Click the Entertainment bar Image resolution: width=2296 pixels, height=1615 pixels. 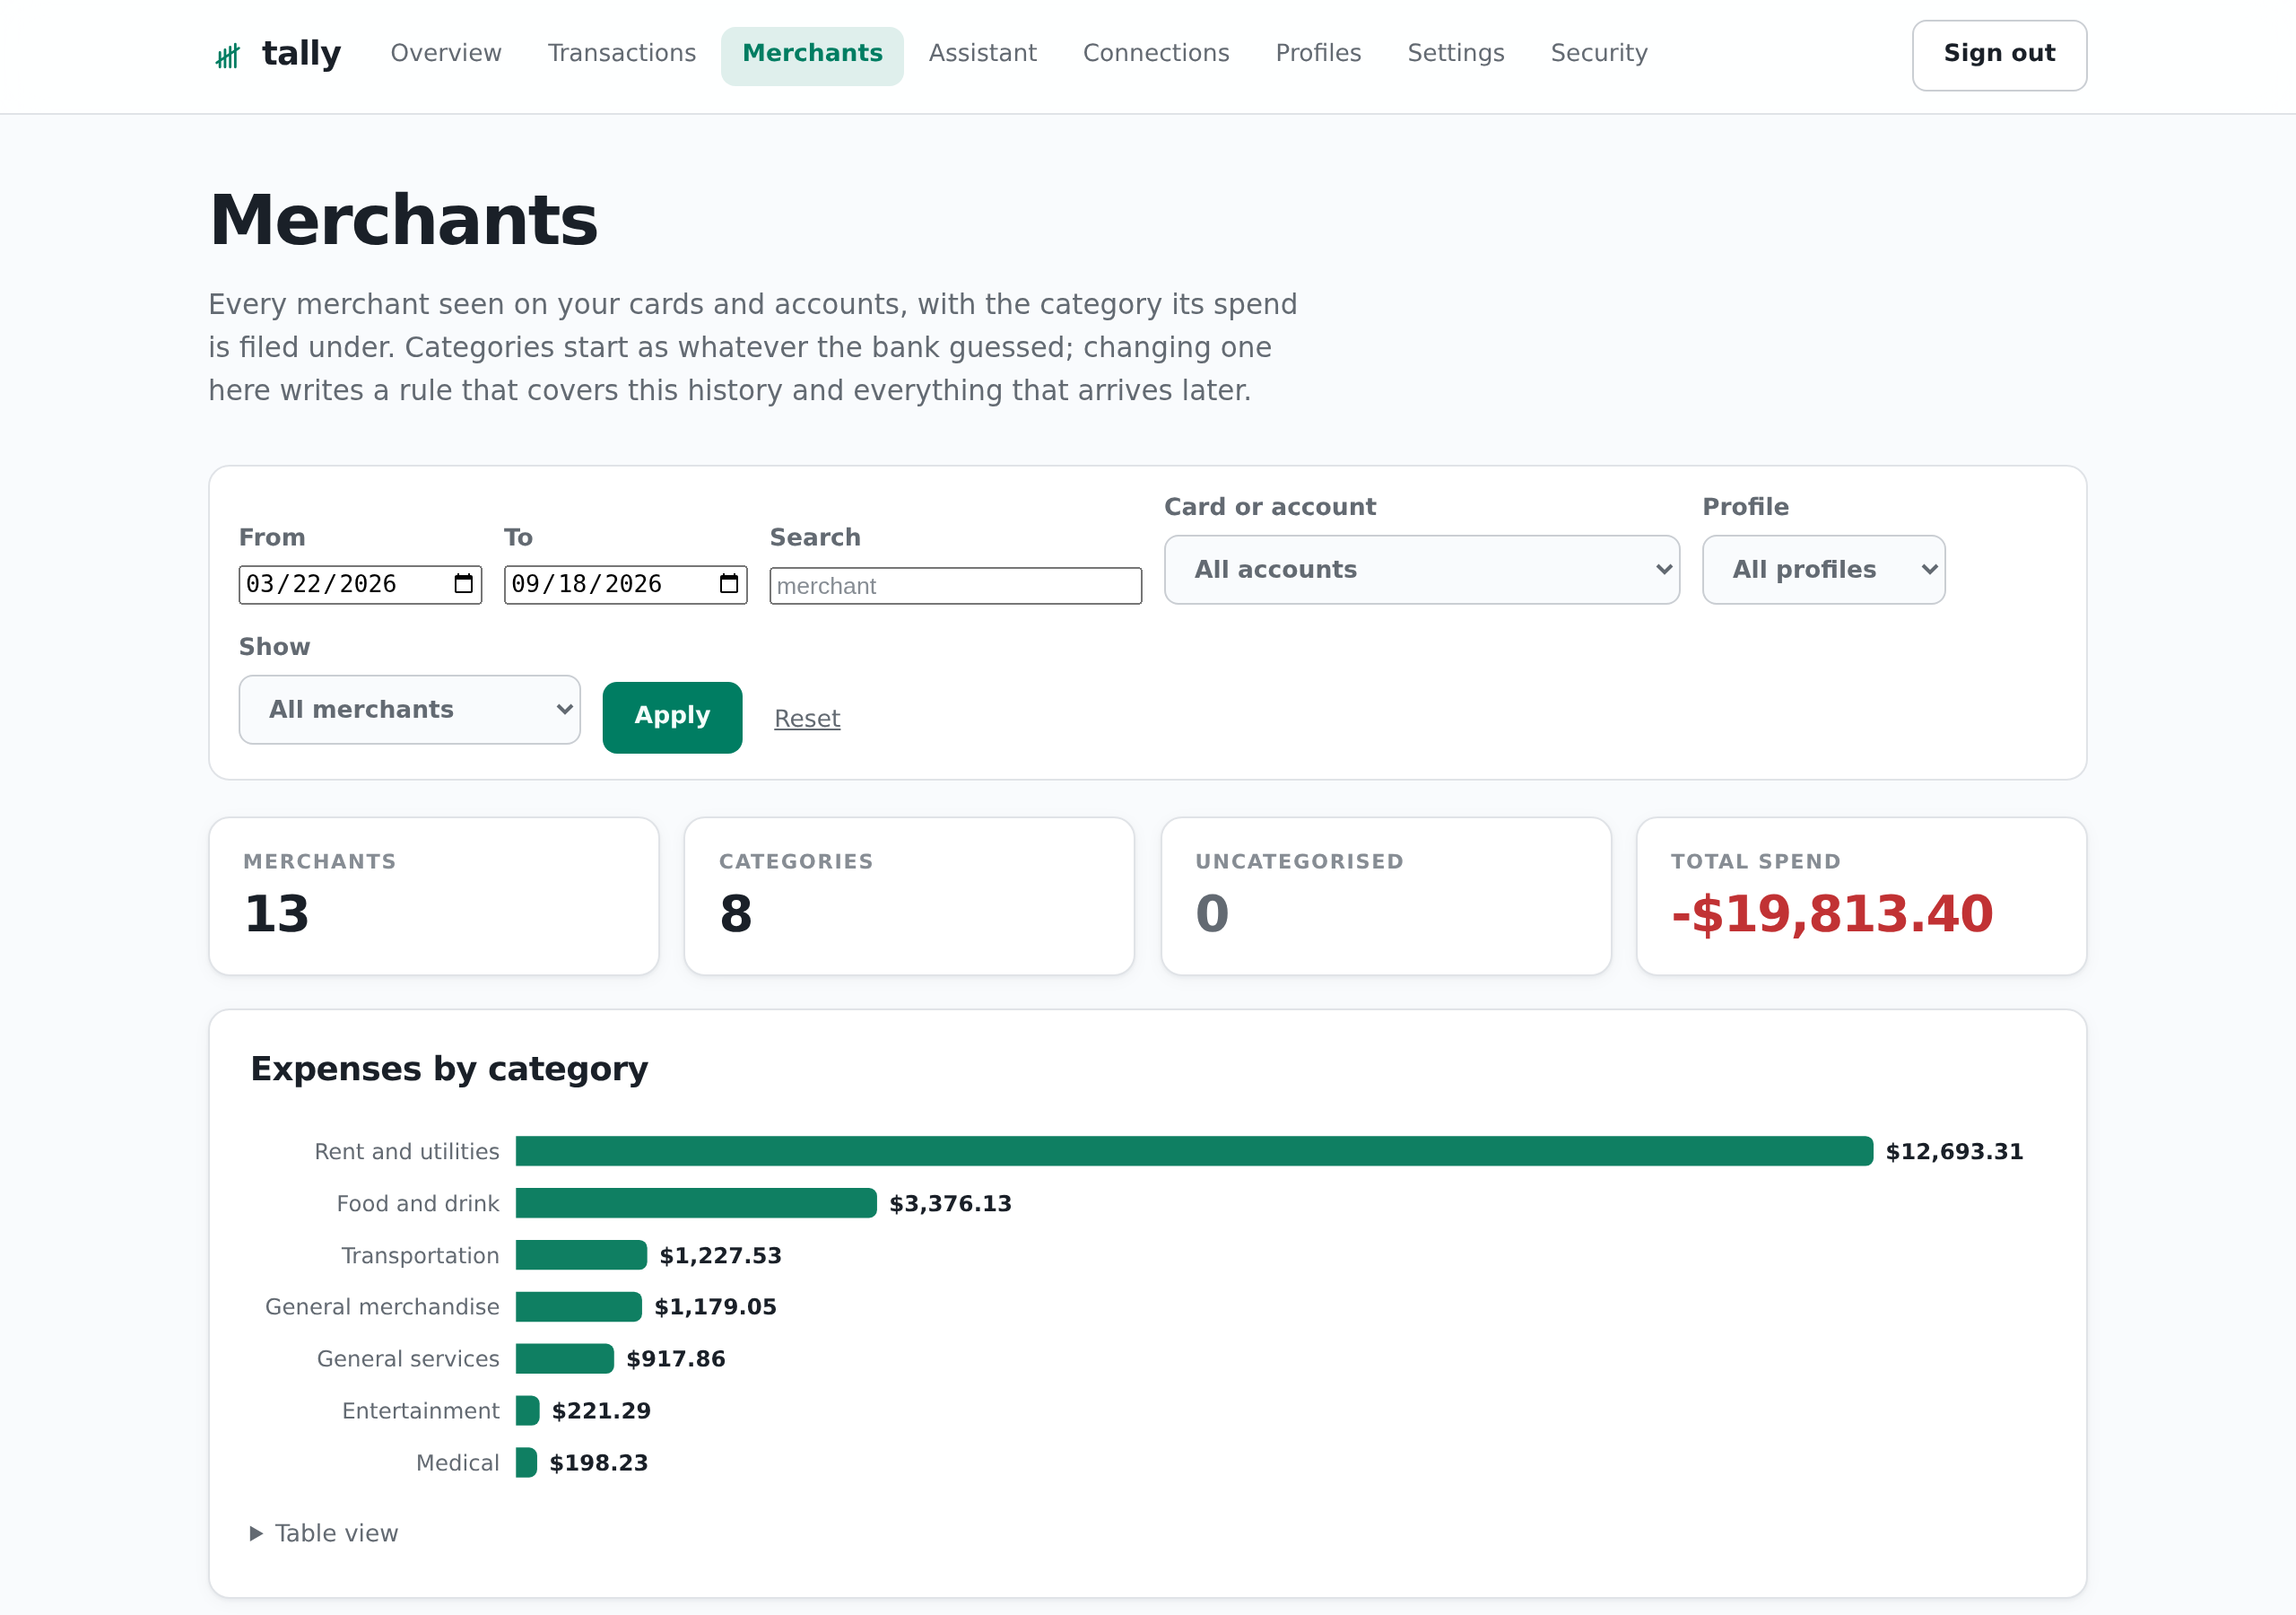(x=528, y=1410)
